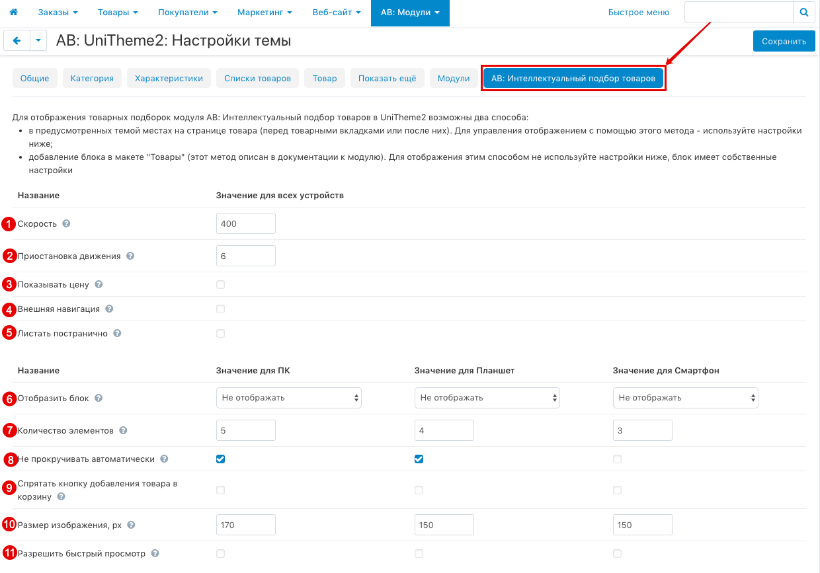Uncheck Не прокручивать автоматически for Планшет
The width and height of the screenshot is (820, 573).
(419, 459)
